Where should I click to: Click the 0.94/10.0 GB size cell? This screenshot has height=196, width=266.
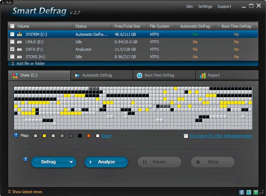tap(126, 42)
